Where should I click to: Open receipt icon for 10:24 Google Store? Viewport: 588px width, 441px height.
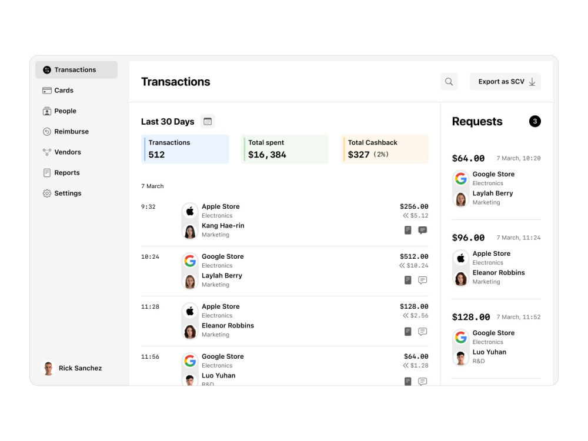408,280
